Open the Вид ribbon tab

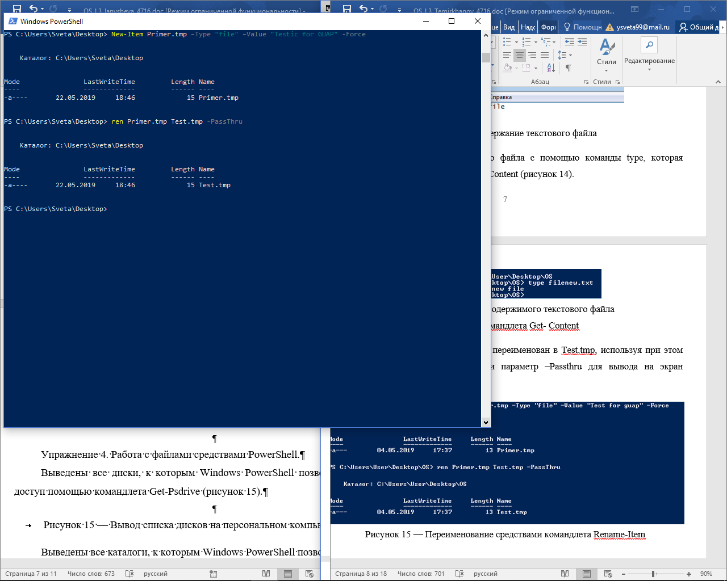[509, 27]
